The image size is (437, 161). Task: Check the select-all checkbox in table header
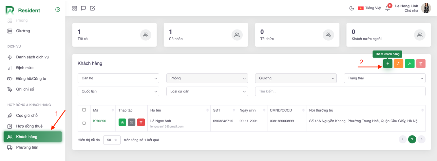[84, 110]
